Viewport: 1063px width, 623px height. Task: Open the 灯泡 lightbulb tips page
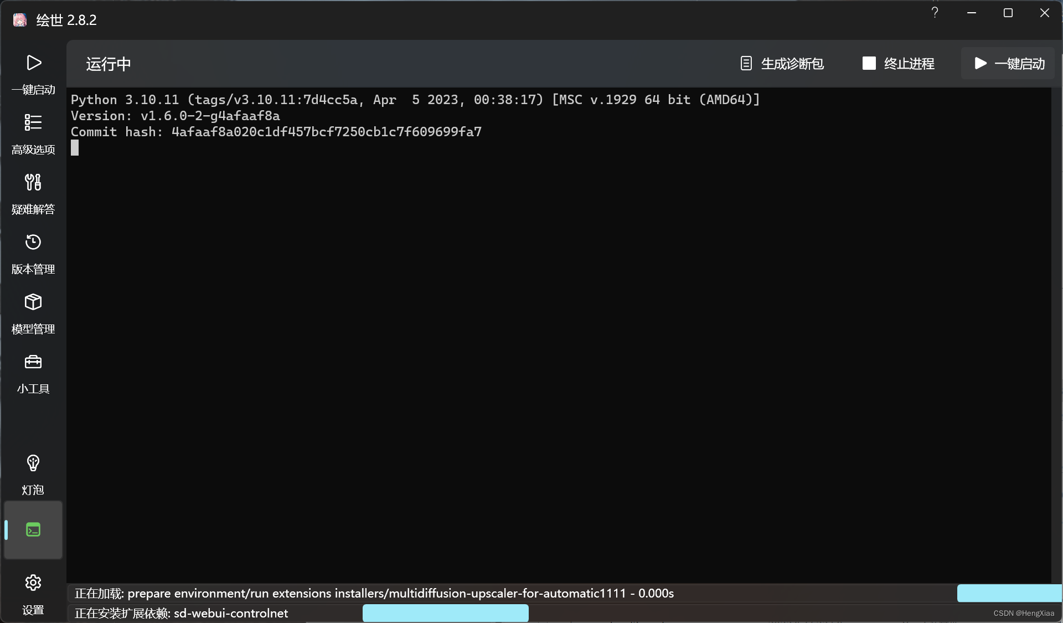click(33, 475)
